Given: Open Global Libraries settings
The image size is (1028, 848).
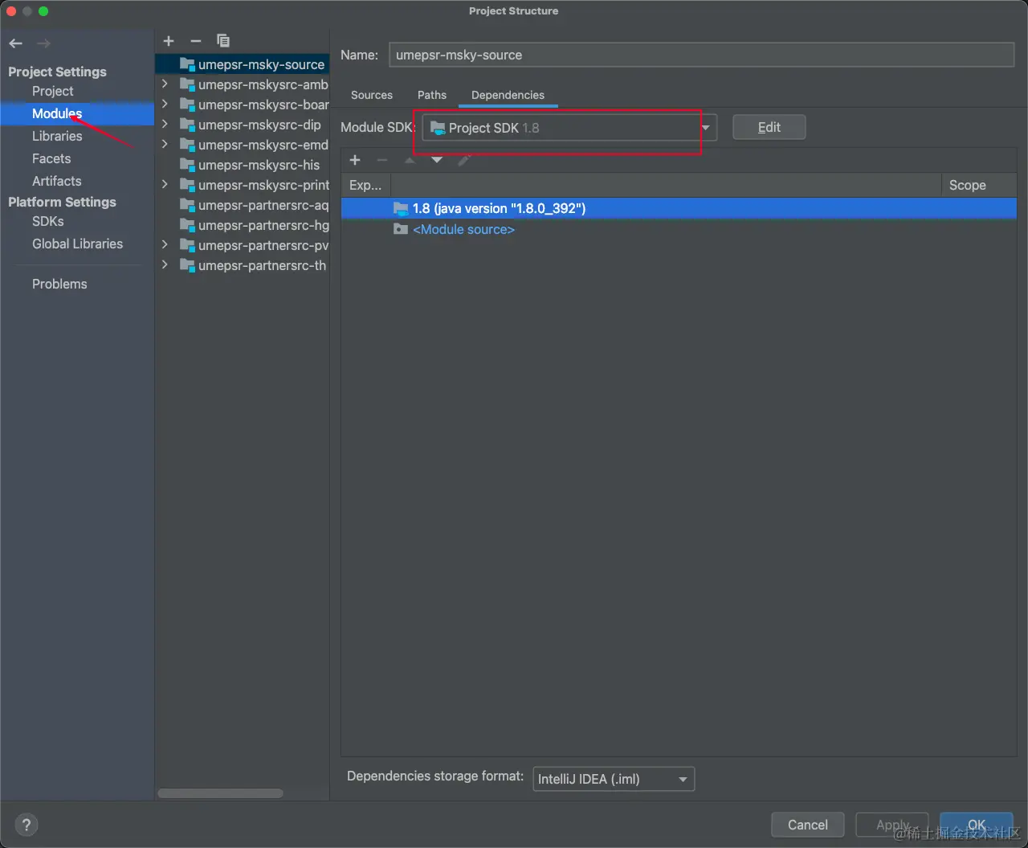Looking at the screenshot, I should [78, 244].
